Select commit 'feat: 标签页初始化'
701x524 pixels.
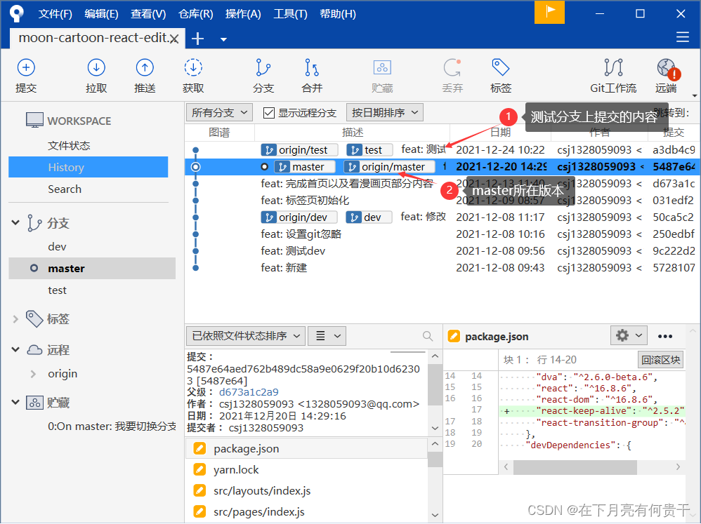(305, 201)
